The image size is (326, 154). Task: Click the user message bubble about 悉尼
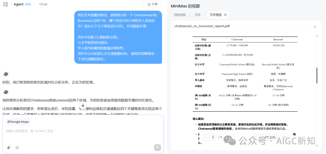pyautogui.click(x=118, y=37)
